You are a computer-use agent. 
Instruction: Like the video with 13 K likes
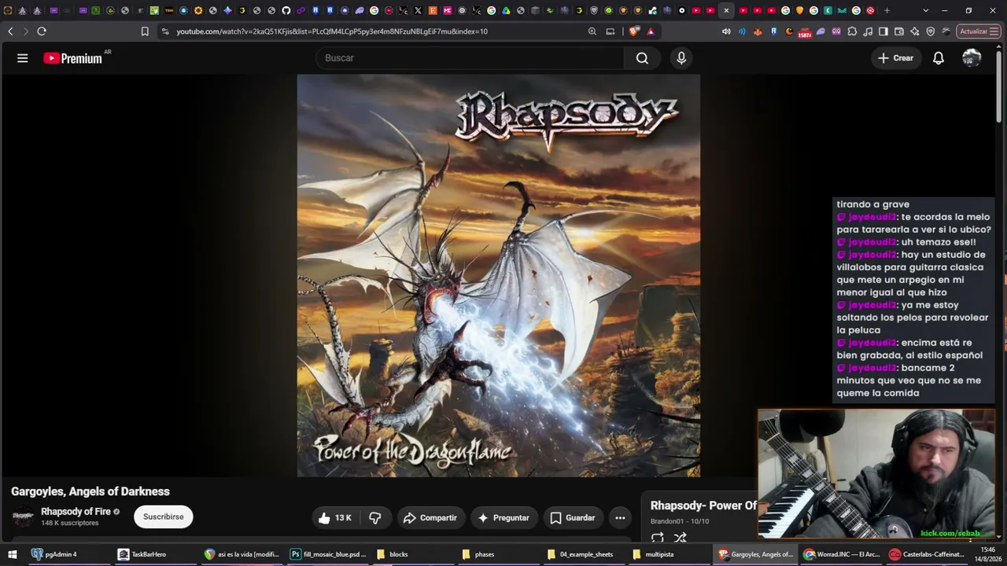(x=334, y=518)
